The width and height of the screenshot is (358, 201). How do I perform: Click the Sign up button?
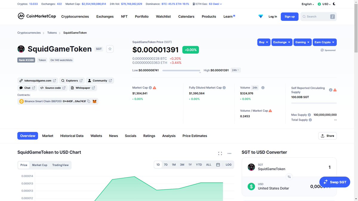tap(289, 16)
